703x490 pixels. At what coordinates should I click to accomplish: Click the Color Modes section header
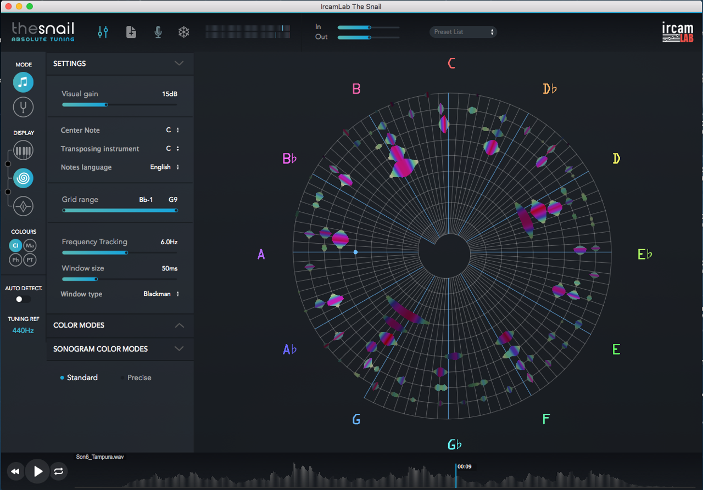point(120,325)
